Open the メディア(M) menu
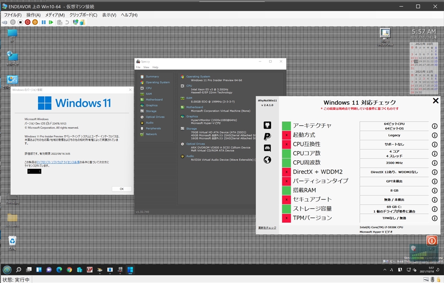Image resolution: width=444 pixels, height=283 pixels. click(55, 15)
